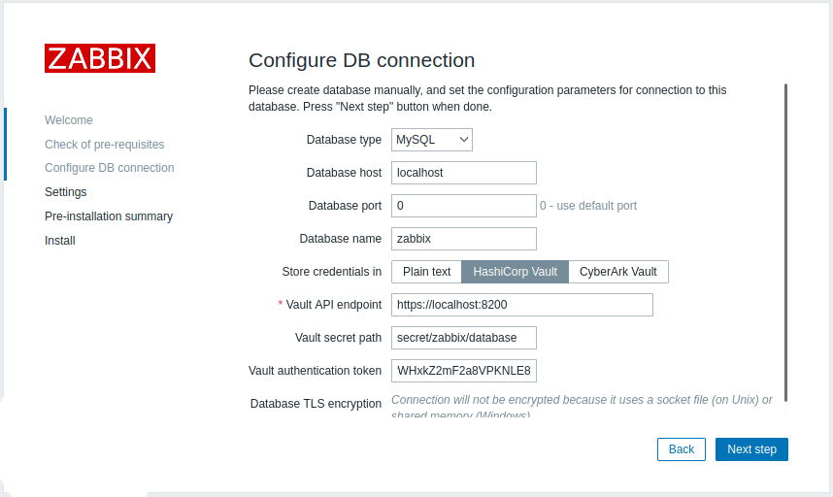Viewport: 833px width, 497px height.
Task: Click the Back button
Action: [682, 449]
